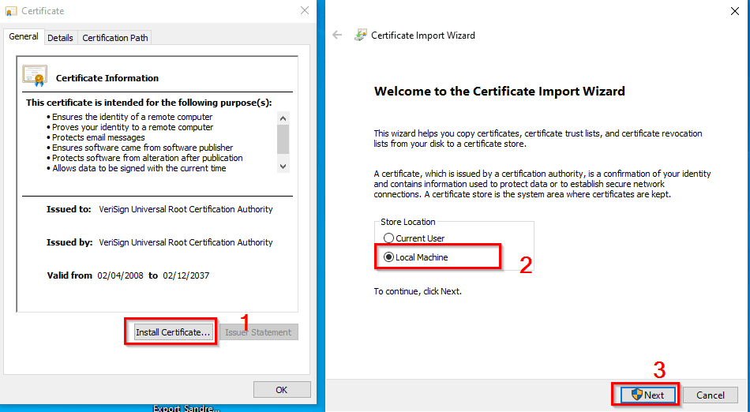Choose the Local Machine radio option
The width and height of the screenshot is (750, 412).
pos(388,257)
